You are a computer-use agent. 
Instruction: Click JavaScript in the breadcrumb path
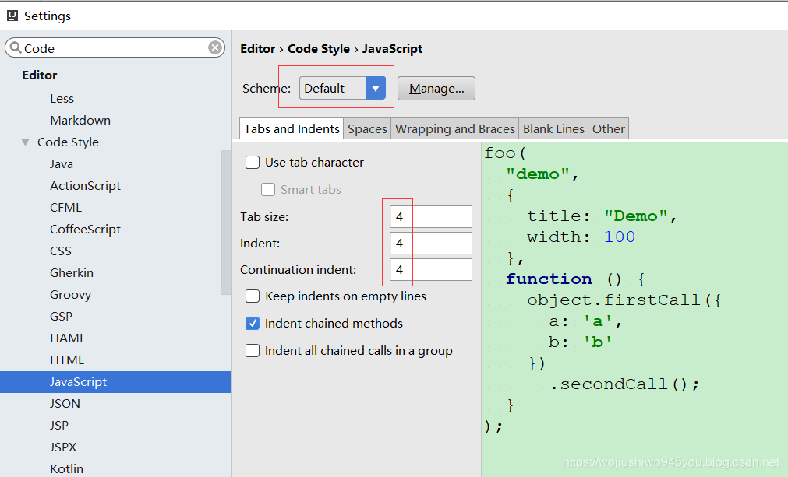392,49
